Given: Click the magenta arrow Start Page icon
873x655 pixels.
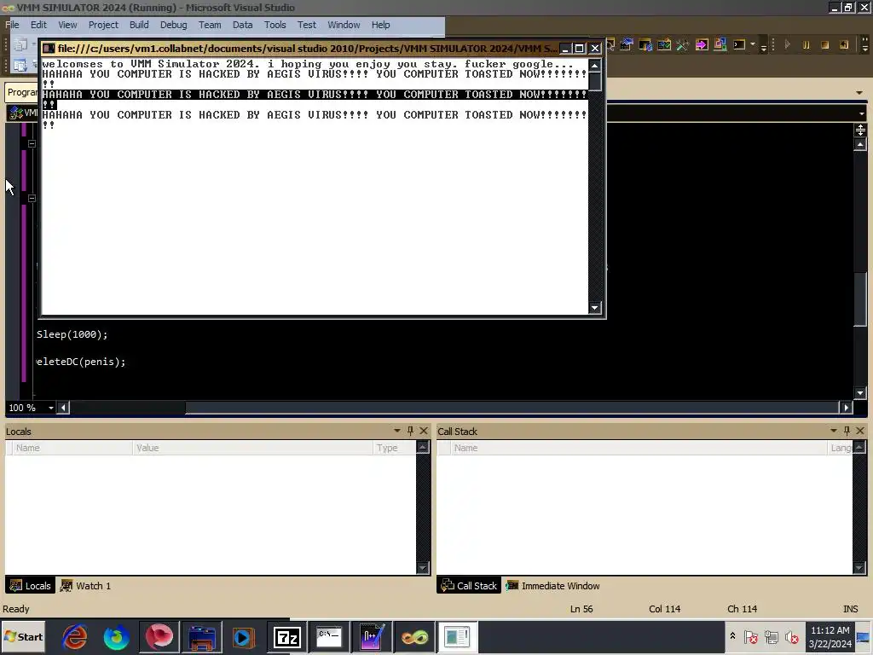Looking at the screenshot, I should click(702, 45).
